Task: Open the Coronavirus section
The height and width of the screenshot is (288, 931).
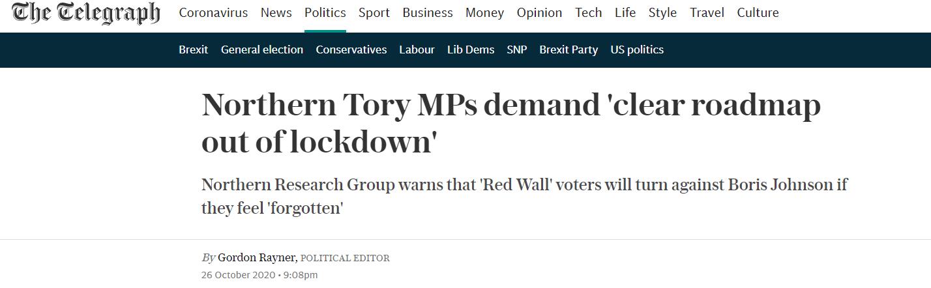Action: pos(213,13)
